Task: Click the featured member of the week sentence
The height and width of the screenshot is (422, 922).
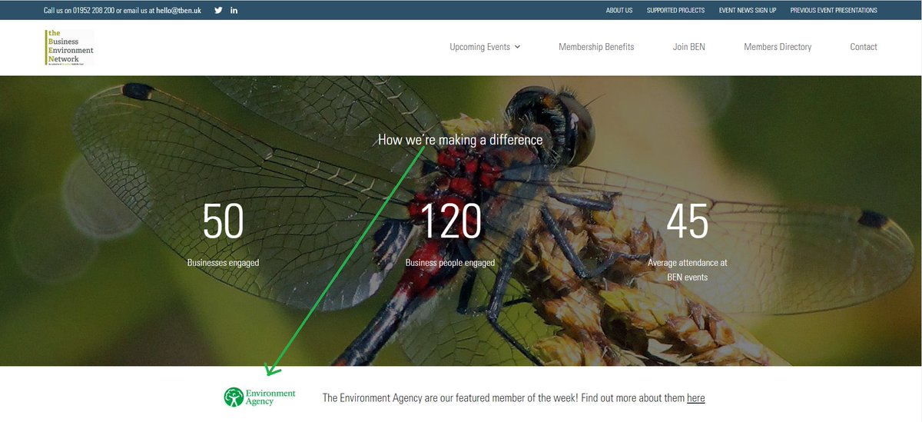Action: [513, 398]
